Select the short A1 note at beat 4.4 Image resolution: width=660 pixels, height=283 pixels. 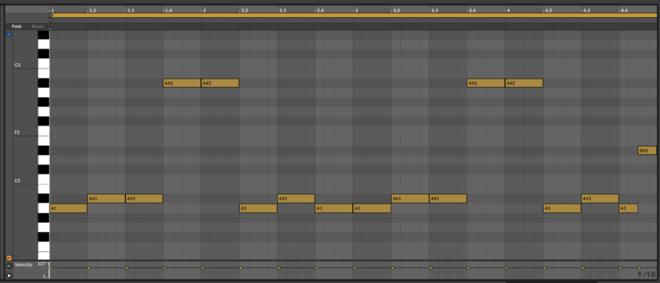[x=628, y=208]
